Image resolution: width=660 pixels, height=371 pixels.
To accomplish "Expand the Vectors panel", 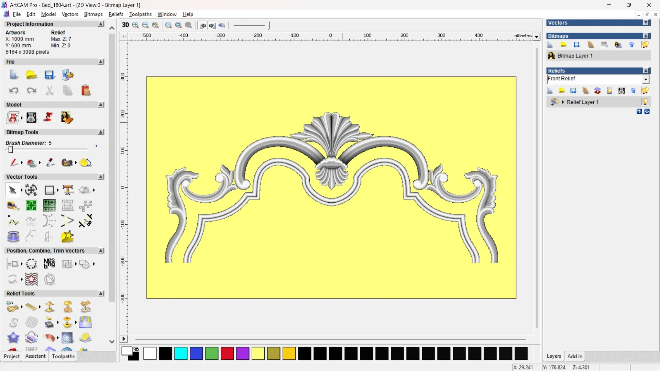I will tap(646, 23).
